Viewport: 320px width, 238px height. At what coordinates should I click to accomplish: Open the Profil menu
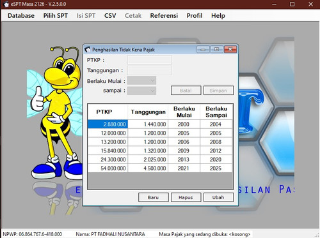195,15
